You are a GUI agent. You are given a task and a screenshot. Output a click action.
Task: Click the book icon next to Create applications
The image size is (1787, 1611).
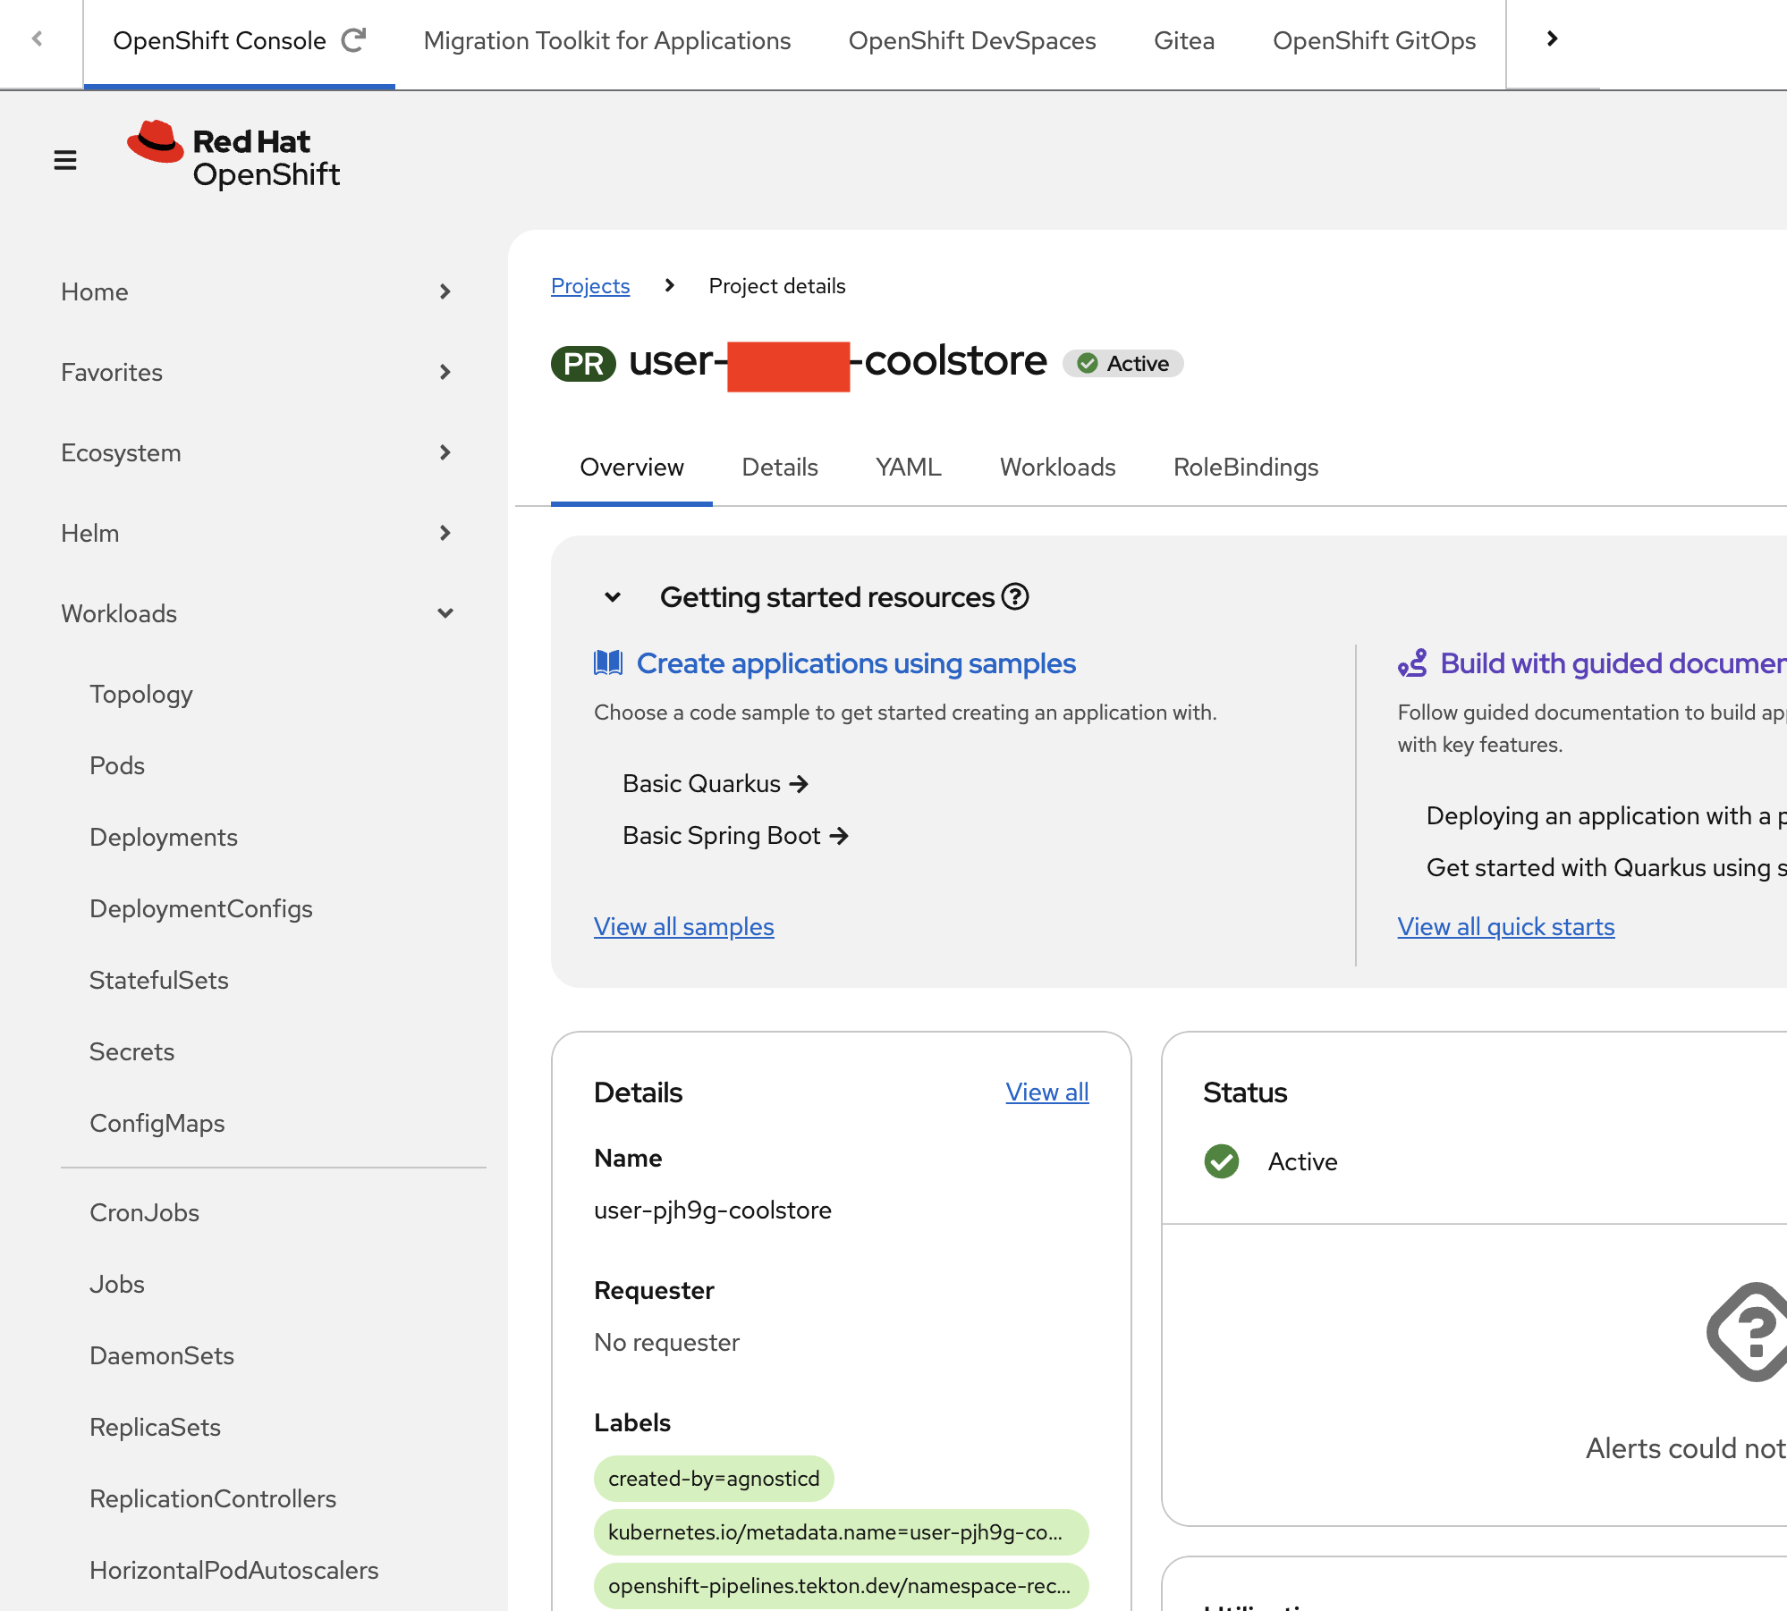[x=608, y=662]
